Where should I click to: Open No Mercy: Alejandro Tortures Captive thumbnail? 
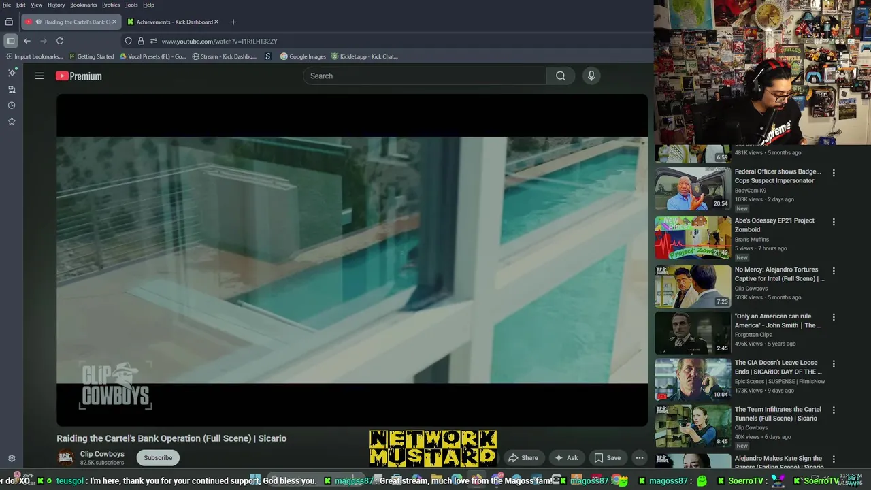693,287
